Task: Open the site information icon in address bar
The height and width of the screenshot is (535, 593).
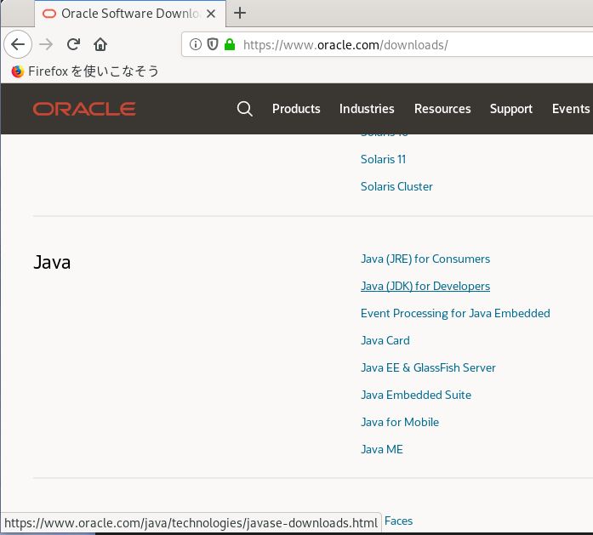Action: coord(195,44)
